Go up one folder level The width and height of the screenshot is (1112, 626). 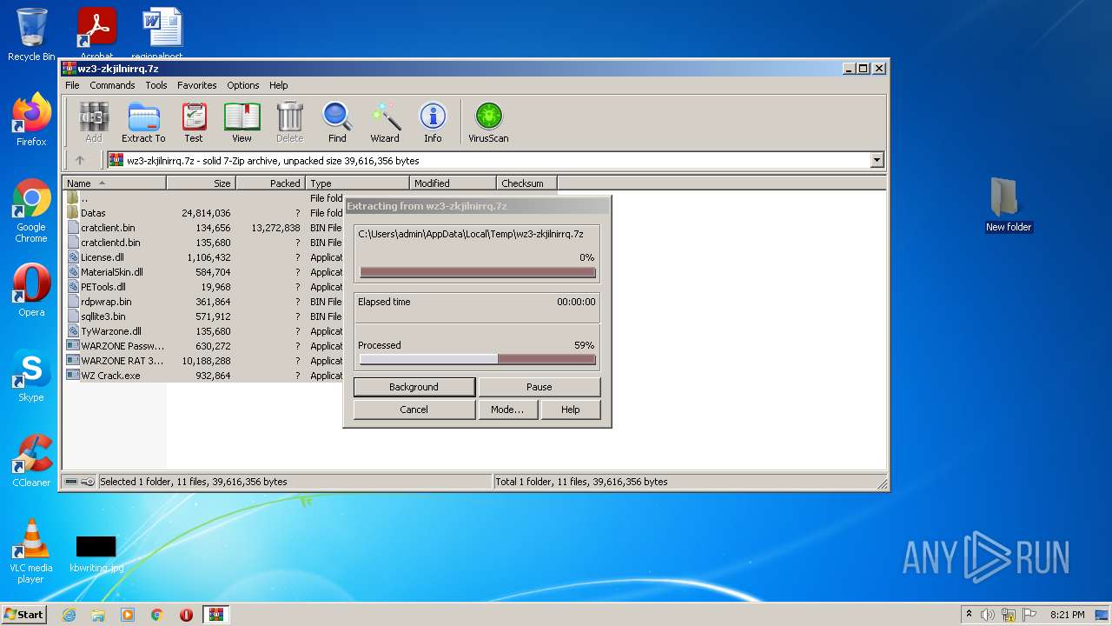coord(80,160)
